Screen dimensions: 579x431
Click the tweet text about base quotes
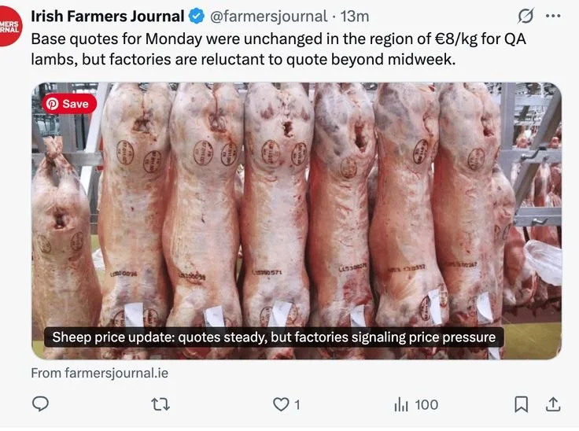[278, 49]
